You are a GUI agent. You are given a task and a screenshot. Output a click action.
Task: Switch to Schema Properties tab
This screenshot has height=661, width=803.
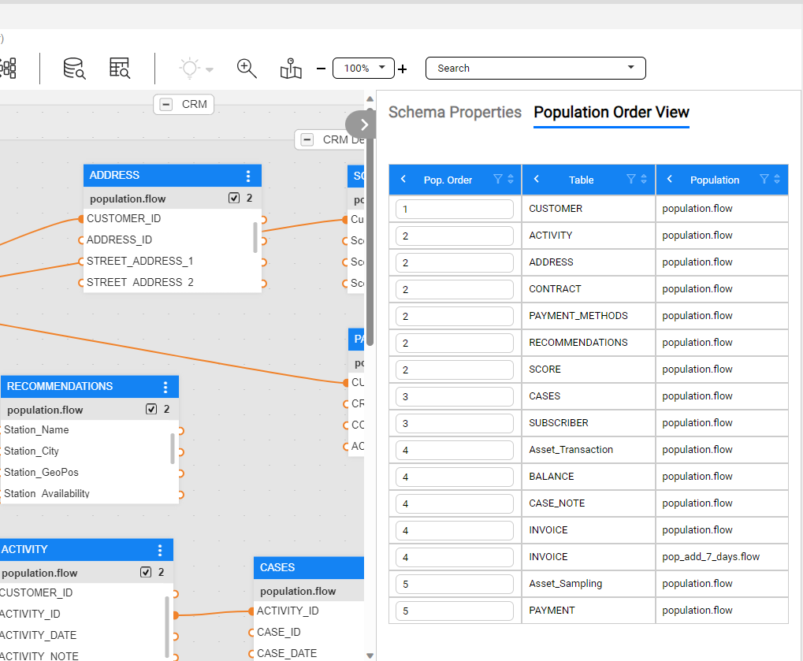[x=455, y=113]
